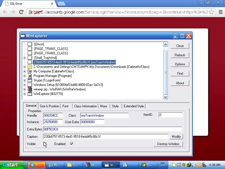
Task: Expand the Downloads CabinetWClass node
Action: pos(24,67)
